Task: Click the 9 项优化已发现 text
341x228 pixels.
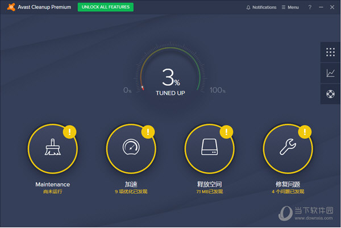Action: coord(131,192)
